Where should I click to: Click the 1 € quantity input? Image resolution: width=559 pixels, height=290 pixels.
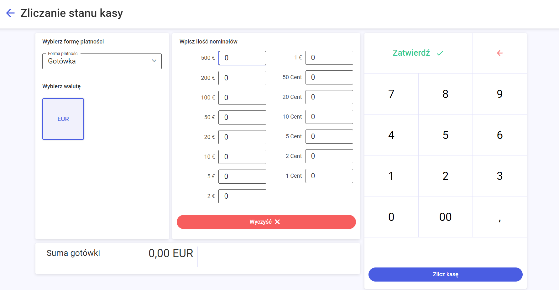click(x=329, y=58)
